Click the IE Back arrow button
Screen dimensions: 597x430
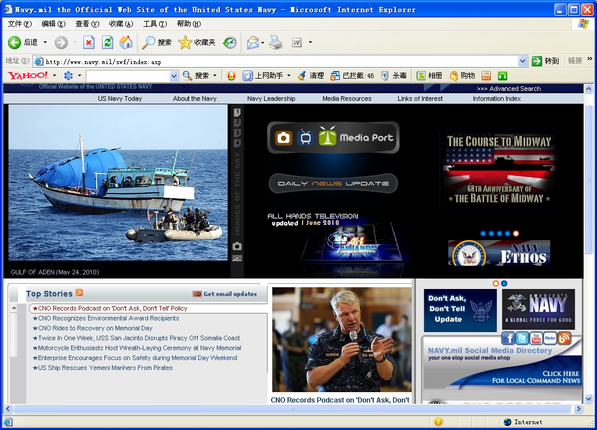15,43
